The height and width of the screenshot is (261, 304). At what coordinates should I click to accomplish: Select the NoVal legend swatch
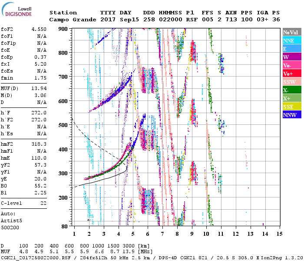pos(291,32)
